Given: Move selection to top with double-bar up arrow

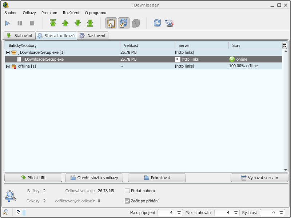Looking at the screenshot, I should 53,23.
